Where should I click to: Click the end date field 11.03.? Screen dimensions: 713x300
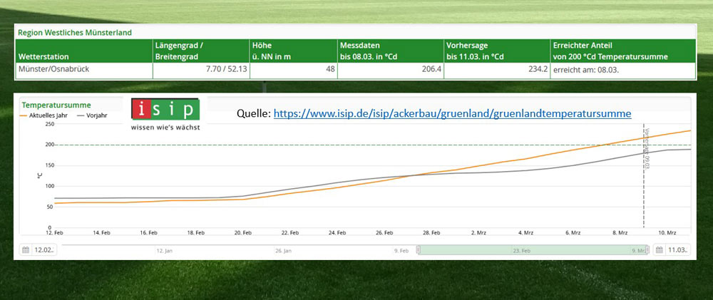677,250
